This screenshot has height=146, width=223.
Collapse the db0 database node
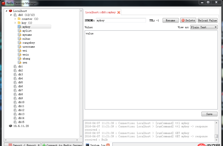click(x=11, y=15)
